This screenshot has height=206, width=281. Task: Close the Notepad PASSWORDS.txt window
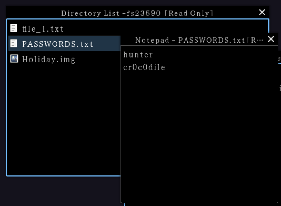271,39
